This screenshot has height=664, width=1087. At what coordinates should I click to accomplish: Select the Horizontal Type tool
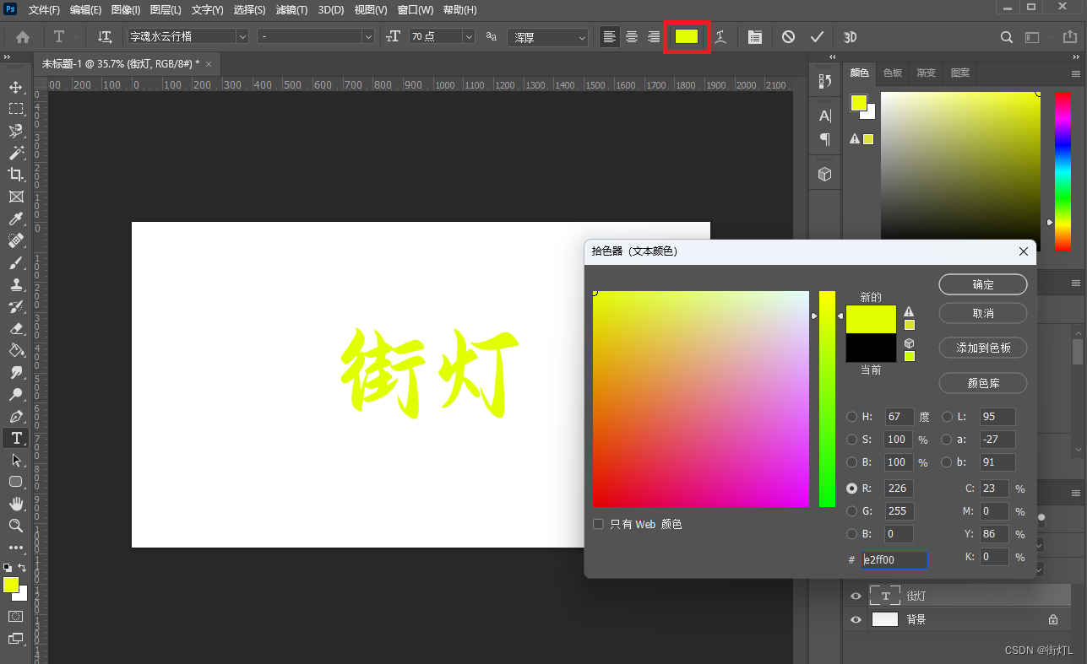[x=16, y=438]
